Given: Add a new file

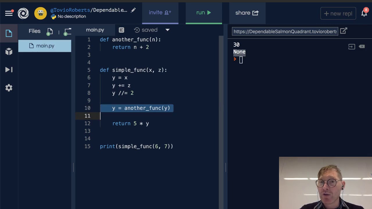Looking at the screenshot, I should point(50,32).
